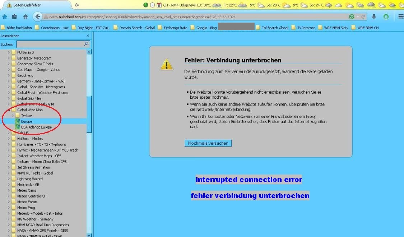This screenshot has height=237, width=404.
Task: Click the URL address bar
Action: tap(194, 17)
